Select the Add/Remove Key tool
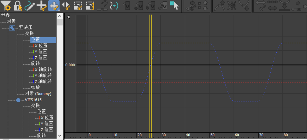307x140 pixels. pyautogui.click(x=42, y=6)
